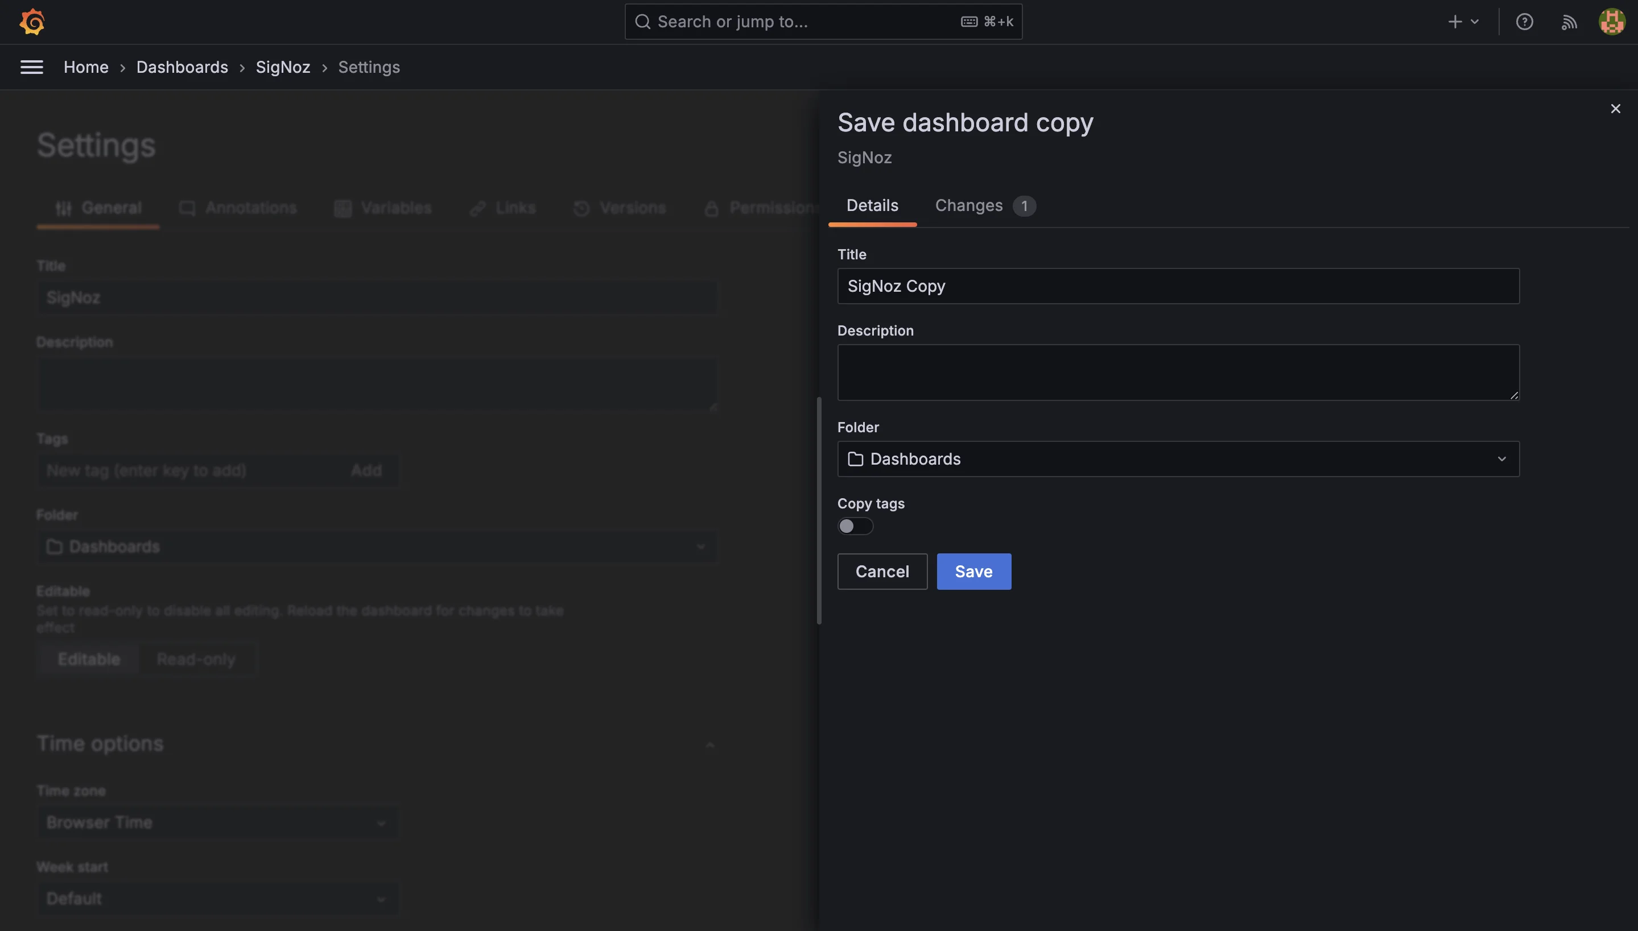
Task: Click the drawer Description text area
Action: [1178, 373]
